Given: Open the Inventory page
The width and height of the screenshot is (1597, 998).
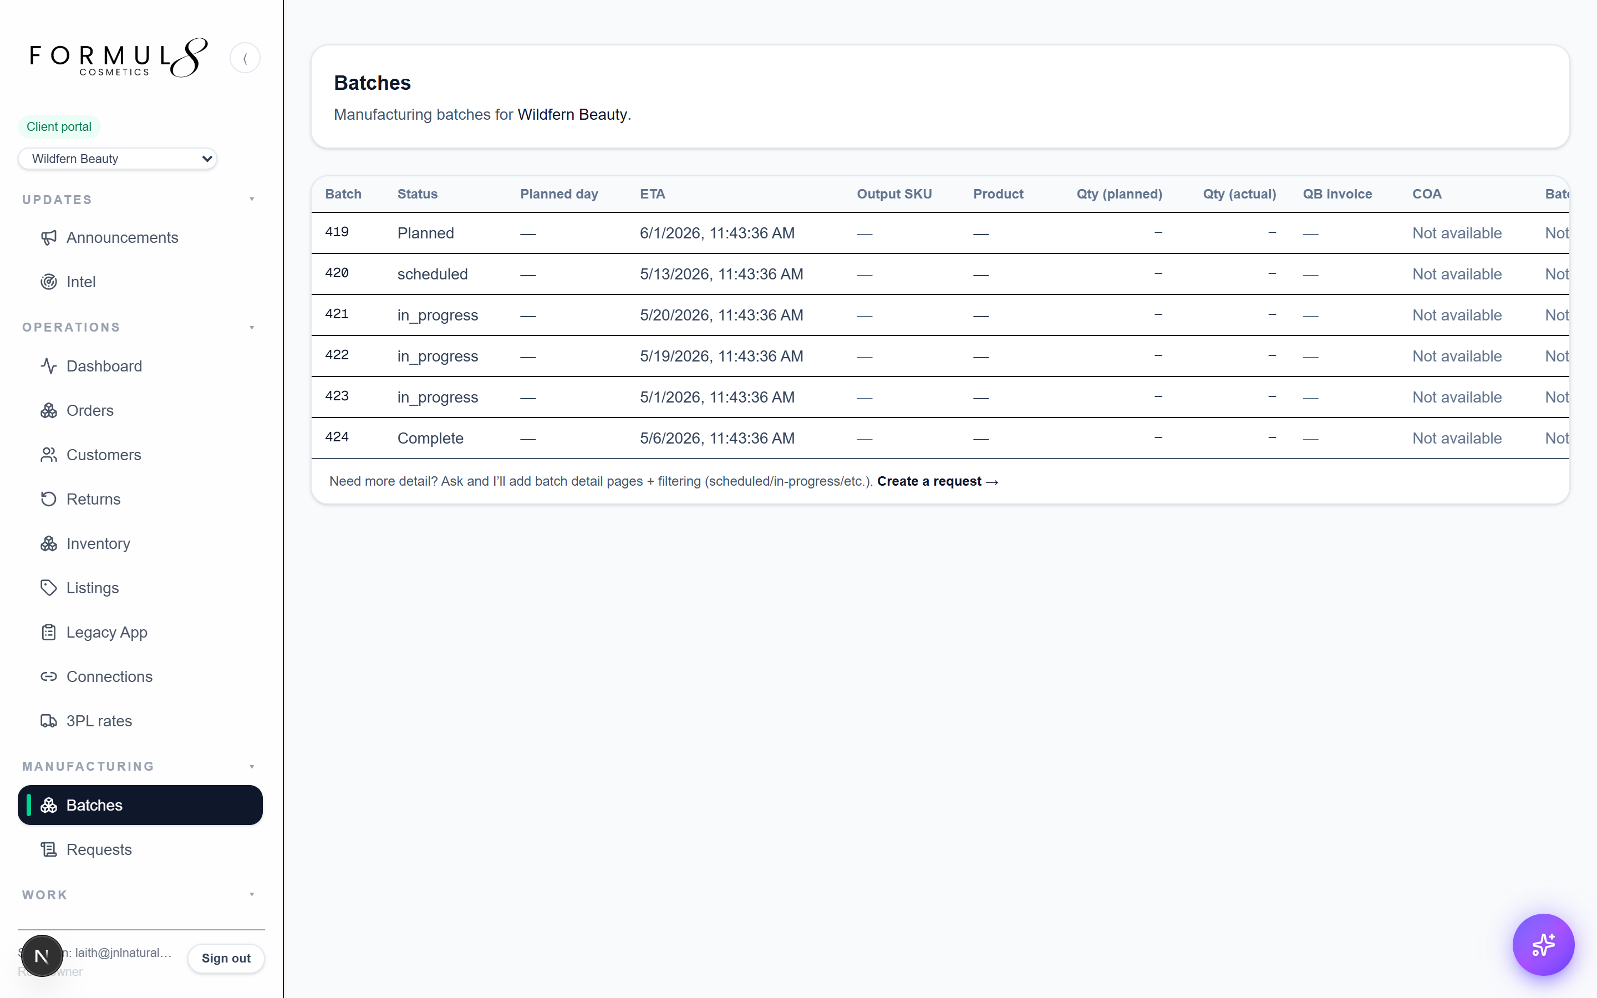Looking at the screenshot, I should [x=140, y=543].
